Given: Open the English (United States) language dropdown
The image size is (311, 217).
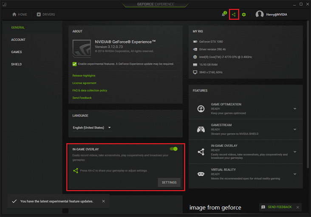Looking at the screenshot, I should tap(92, 128).
